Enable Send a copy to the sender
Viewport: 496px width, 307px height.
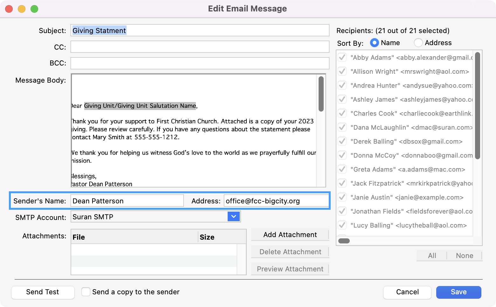(86, 292)
